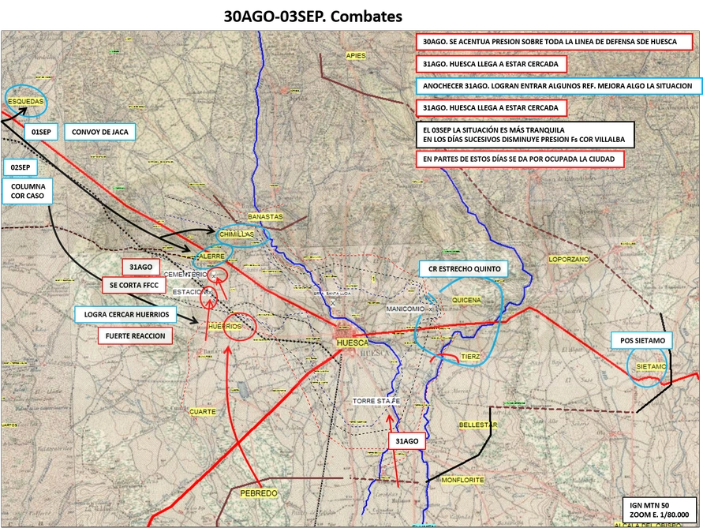703x528 pixels.
Task: Click the ANOCHECER 31AGO blue legend box
Action: [558, 86]
